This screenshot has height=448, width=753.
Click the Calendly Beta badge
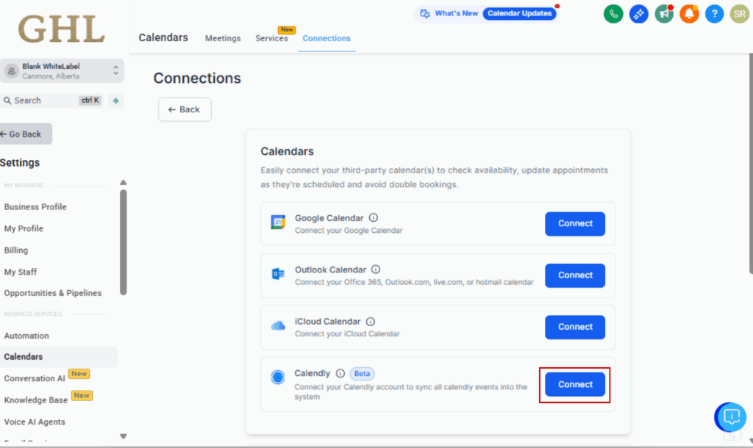(x=362, y=374)
